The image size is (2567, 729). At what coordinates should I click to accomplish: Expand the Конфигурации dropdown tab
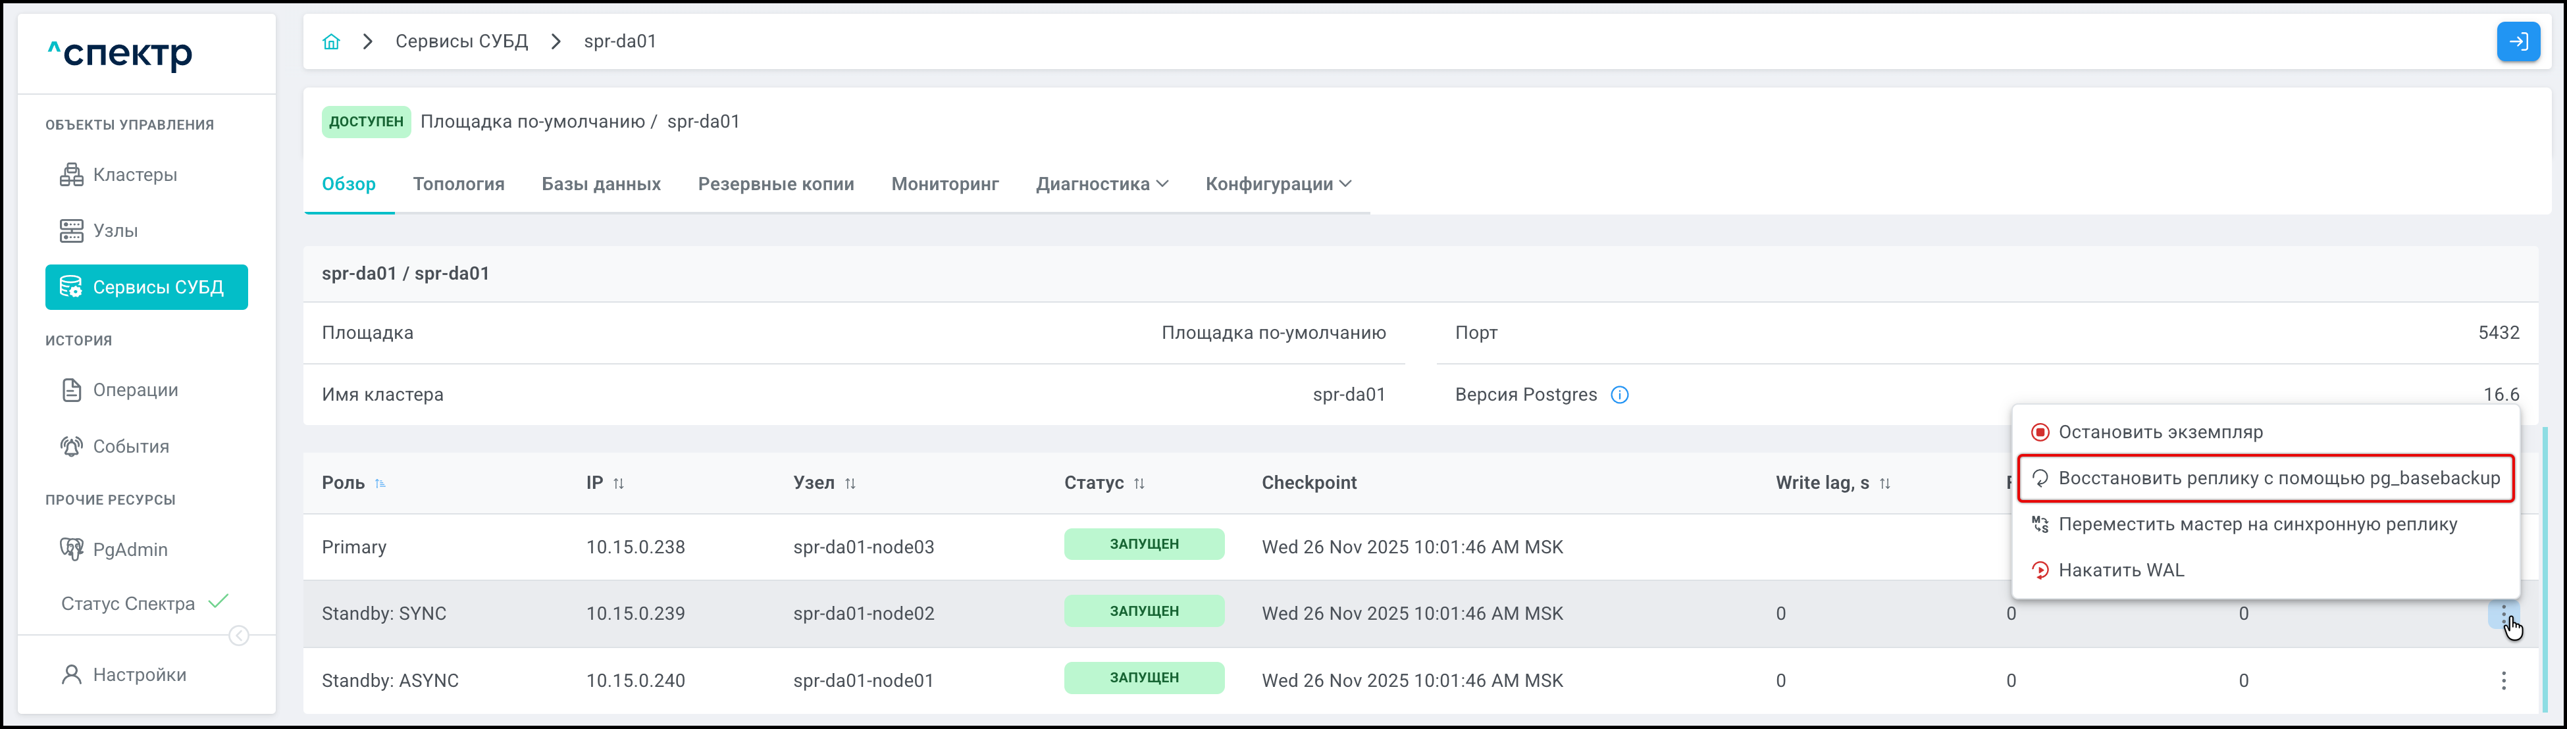click(x=1278, y=184)
